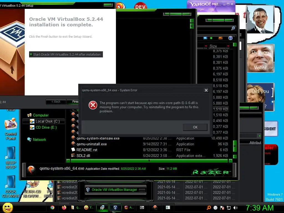Click the vertical scrollbar thumb of the file list

point(235,146)
